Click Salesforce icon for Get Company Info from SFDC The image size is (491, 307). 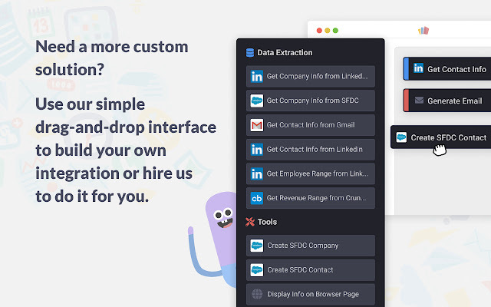click(x=257, y=101)
